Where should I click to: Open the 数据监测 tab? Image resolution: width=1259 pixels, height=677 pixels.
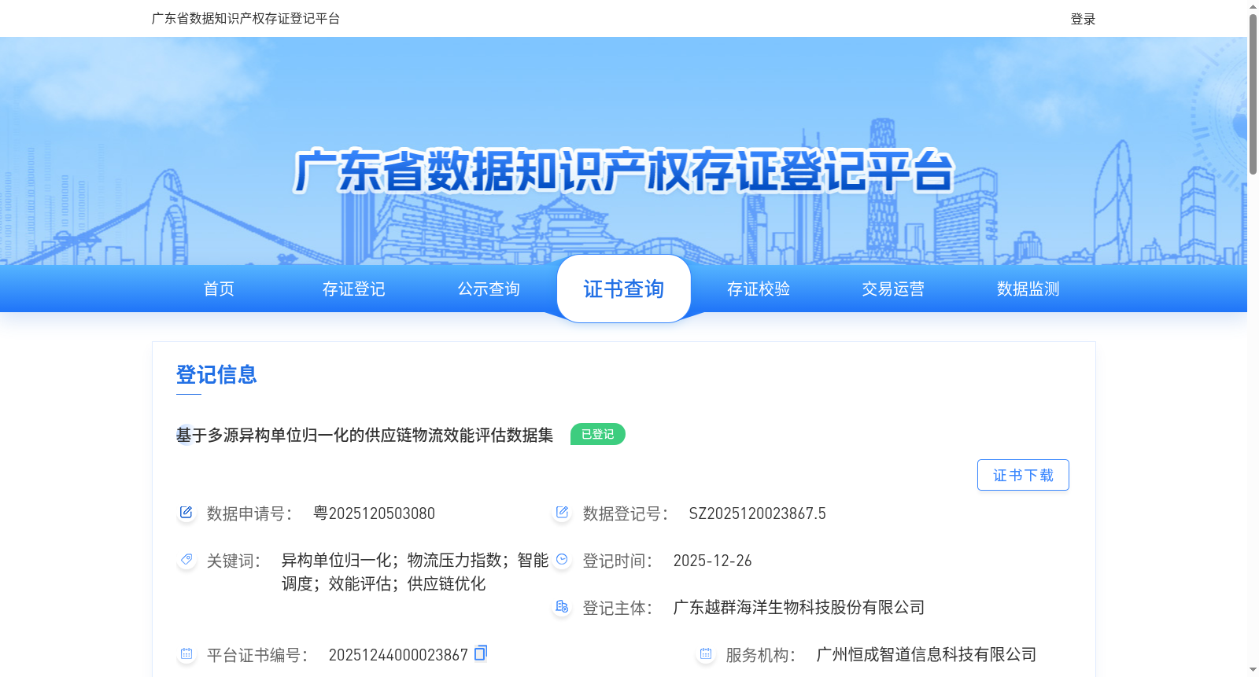[1028, 289]
